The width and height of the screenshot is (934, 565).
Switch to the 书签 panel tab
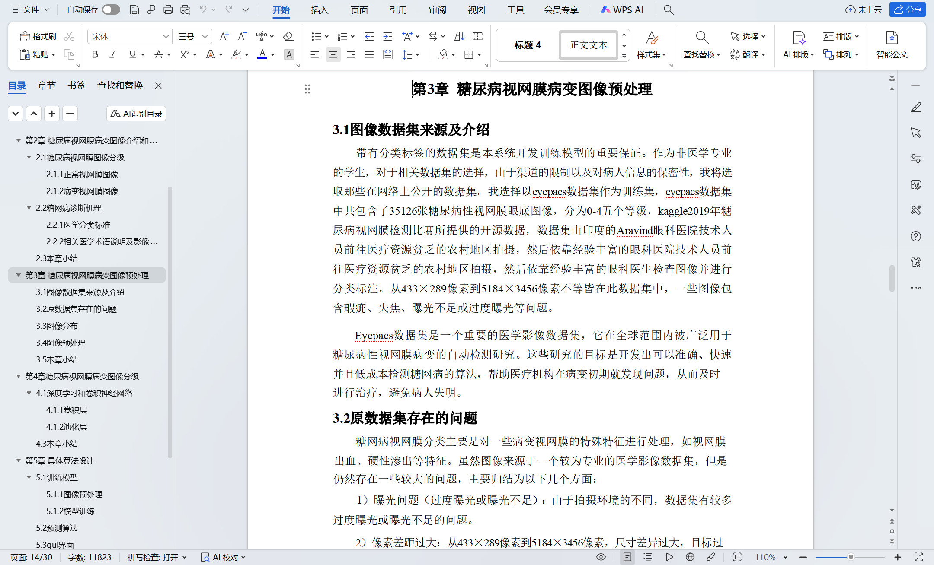[x=76, y=85]
